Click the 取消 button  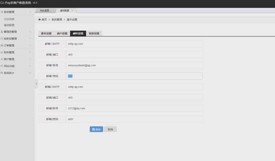tap(110, 129)
